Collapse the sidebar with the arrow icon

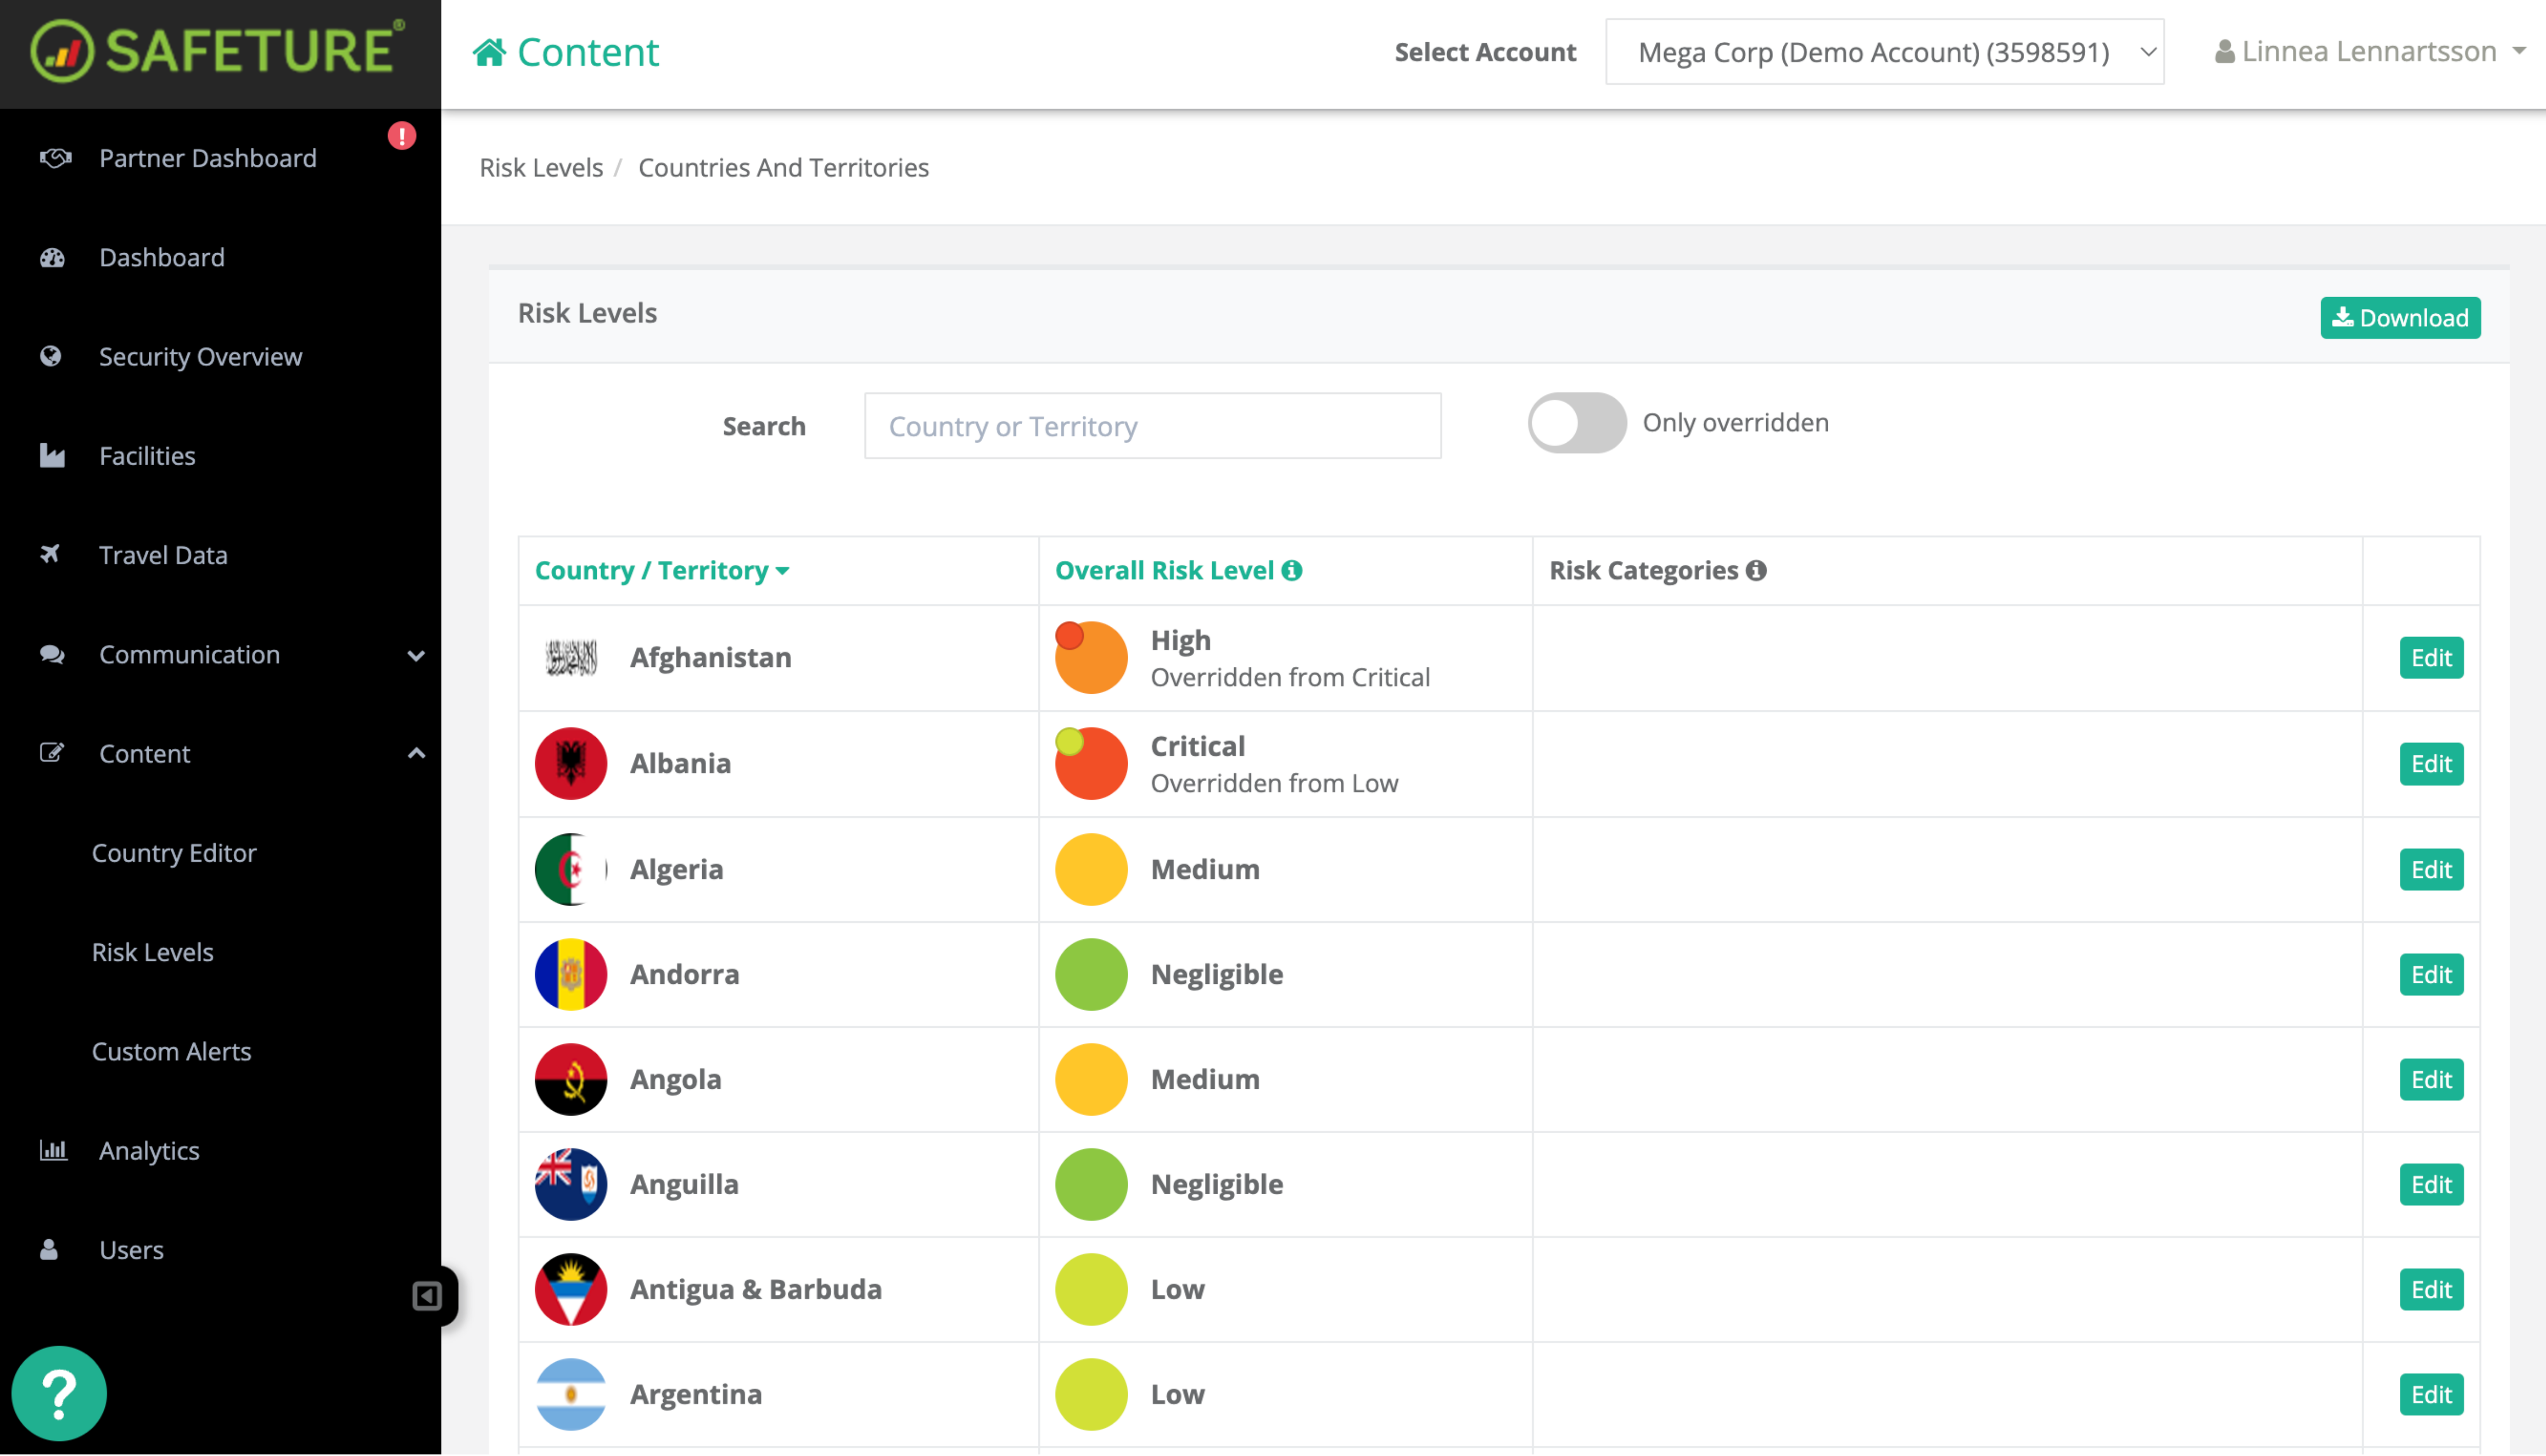point(427,1296)
